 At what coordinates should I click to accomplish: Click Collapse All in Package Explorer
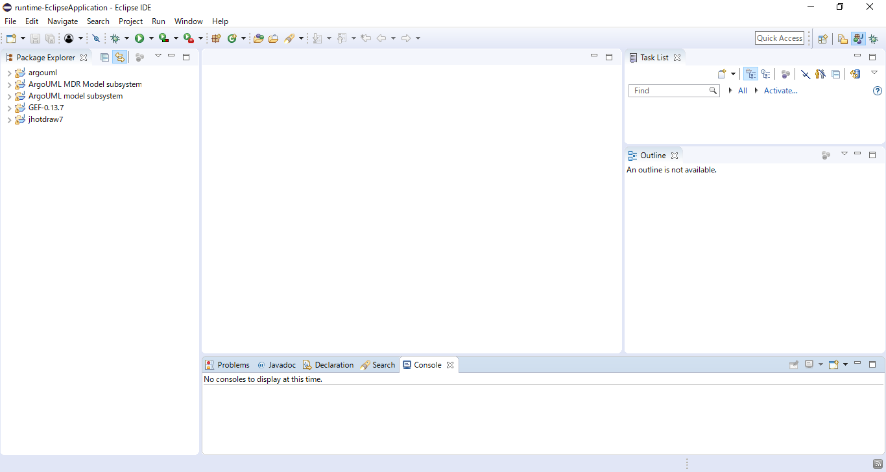[104, 57]
